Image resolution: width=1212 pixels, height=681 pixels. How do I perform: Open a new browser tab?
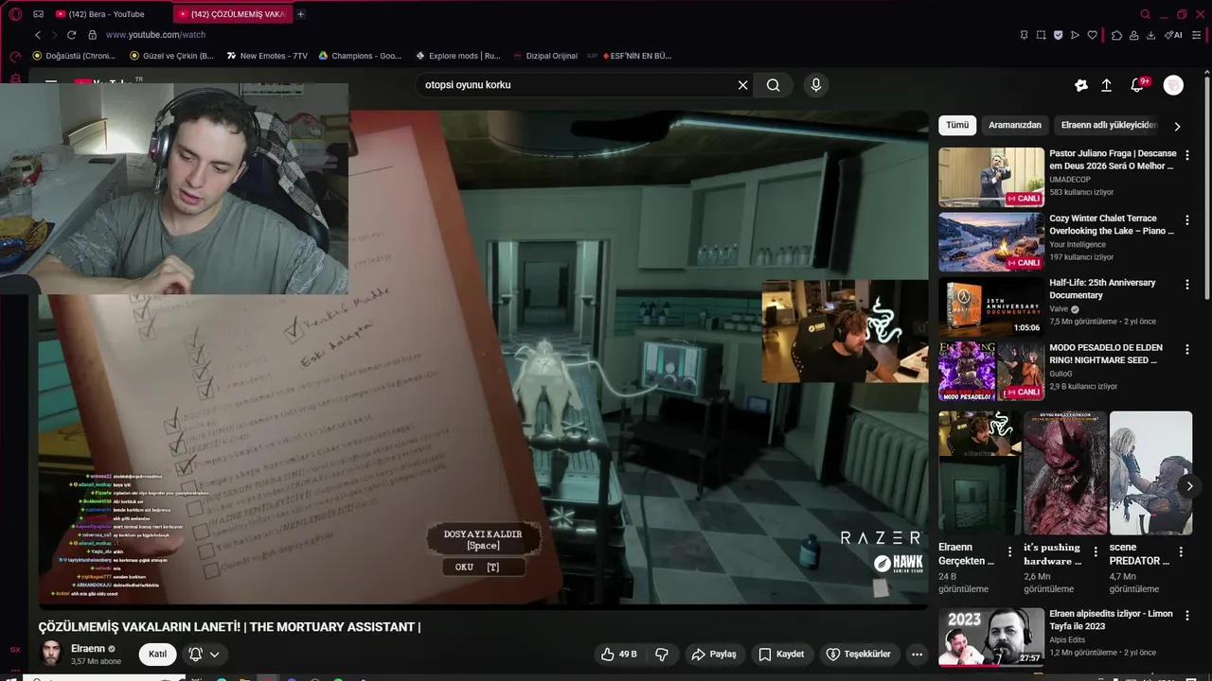(301, 14)
